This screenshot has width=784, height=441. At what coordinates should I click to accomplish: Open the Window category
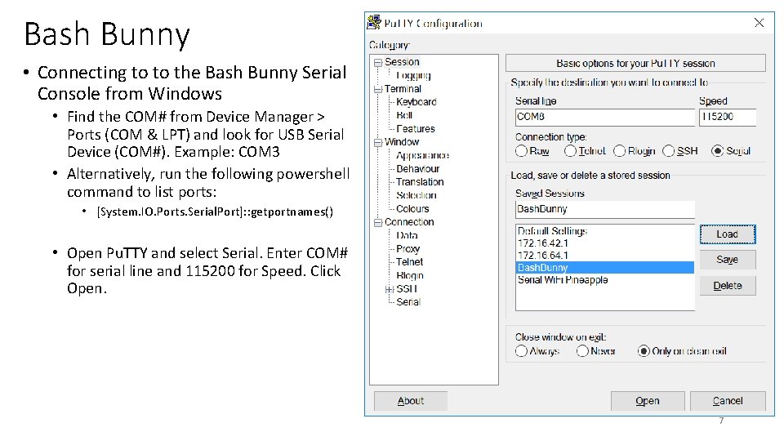pyautogui.click(x=402, y=142)
